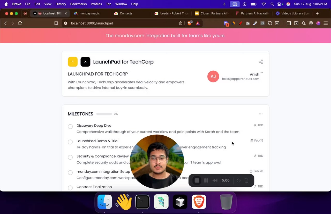Screen dimensions: 331x214
Task: Click the Feb 28 due date
Action: click(x=256, y=171)
